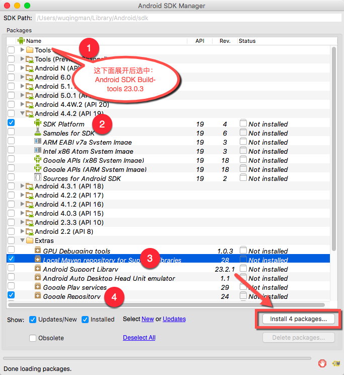
Task: Check the Android Support Library checkbox
Action: coord(11,268)
